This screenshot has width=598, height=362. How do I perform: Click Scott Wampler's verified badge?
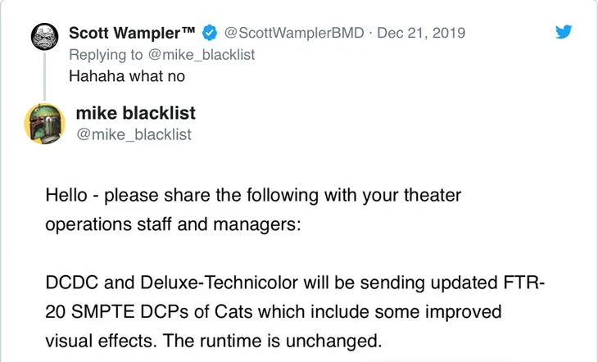210,33
